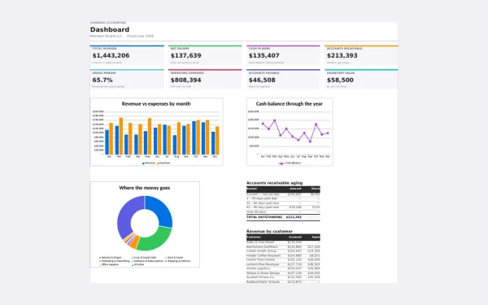Select the Cash balance through the year title
Image resolution: width=488 pixels, height=305 pixels.
coord(289,103)
